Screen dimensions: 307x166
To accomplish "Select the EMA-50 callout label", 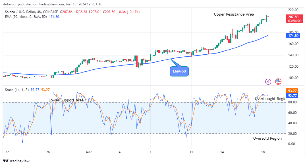I will tap(179, 71).
